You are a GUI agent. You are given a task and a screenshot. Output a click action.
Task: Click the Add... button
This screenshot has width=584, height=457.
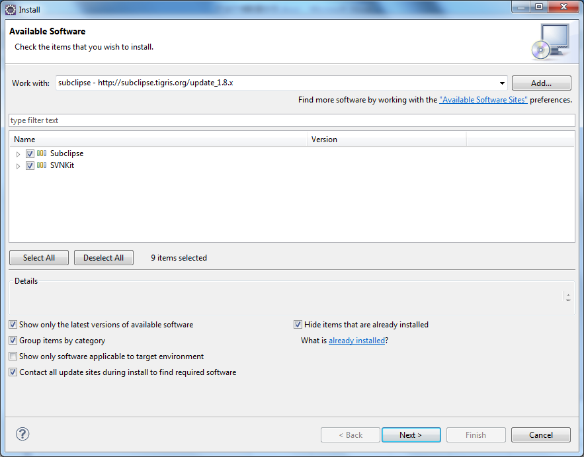(x=542, y=83)
